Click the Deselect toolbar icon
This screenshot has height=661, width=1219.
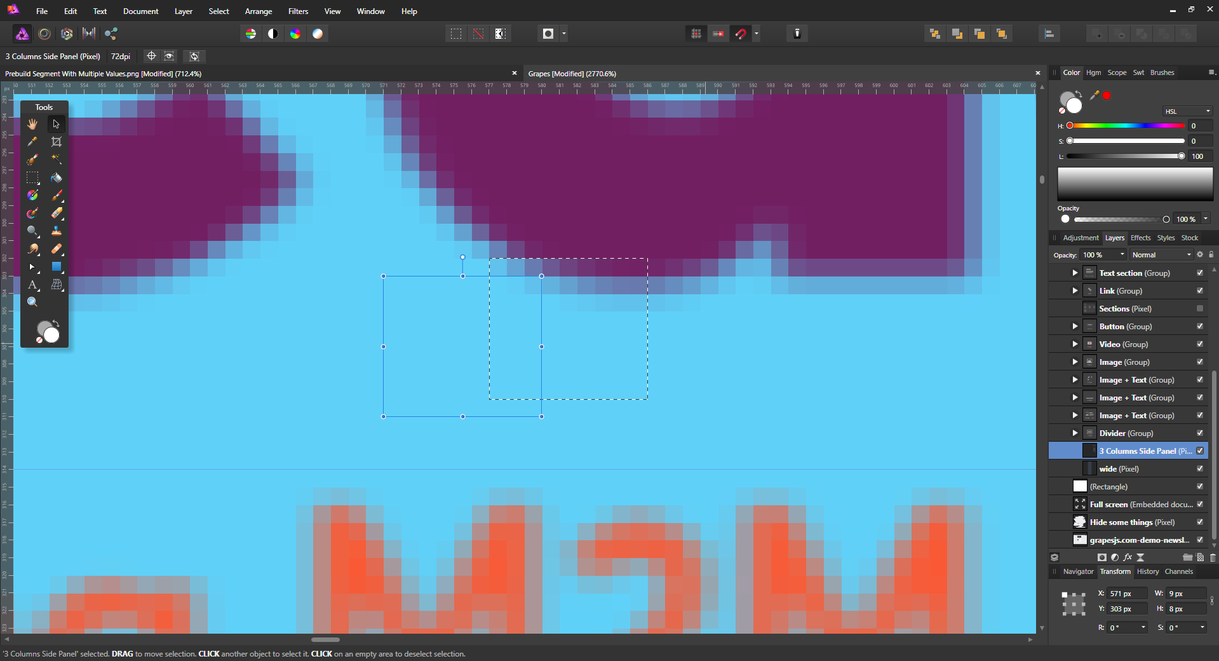[478, 34]
